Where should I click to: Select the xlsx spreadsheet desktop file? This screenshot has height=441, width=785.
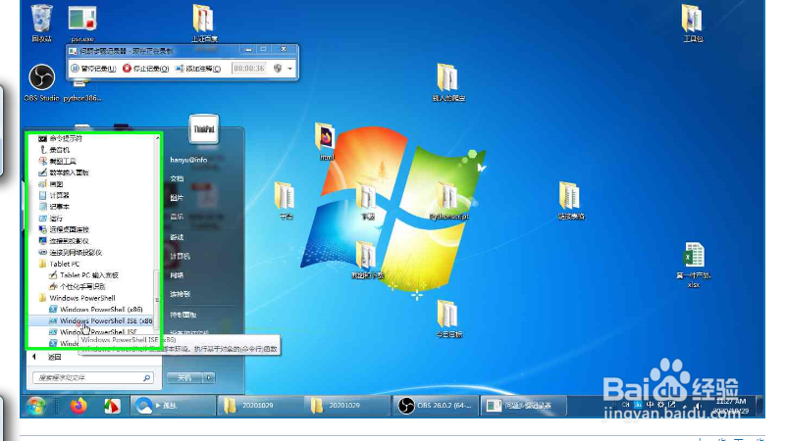(x=694, y=265)
